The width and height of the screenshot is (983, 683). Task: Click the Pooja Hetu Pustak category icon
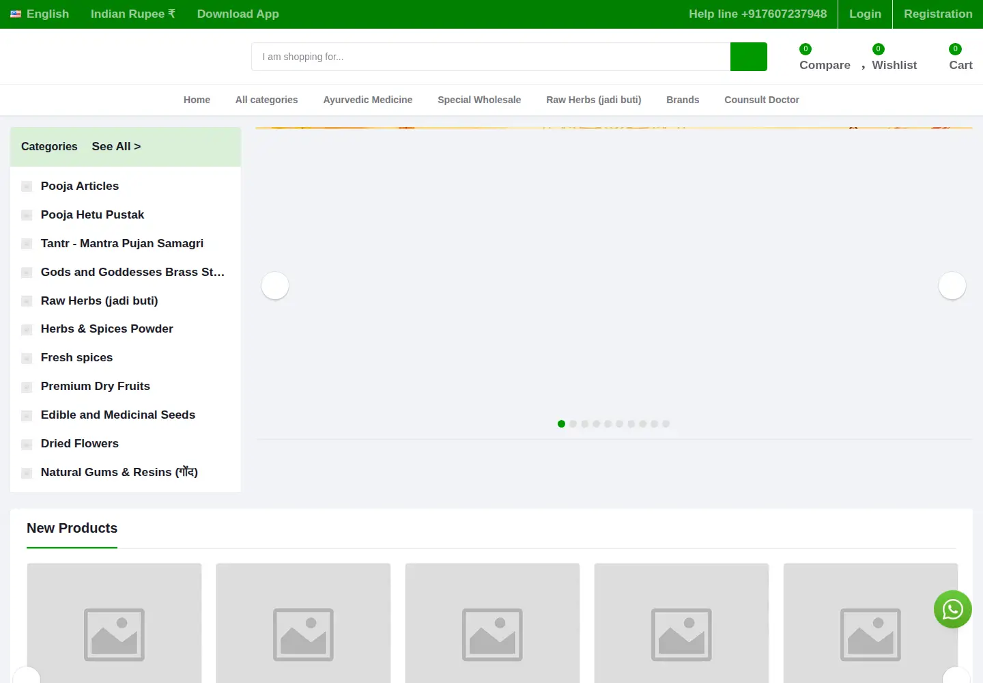(x=27, y=215)
